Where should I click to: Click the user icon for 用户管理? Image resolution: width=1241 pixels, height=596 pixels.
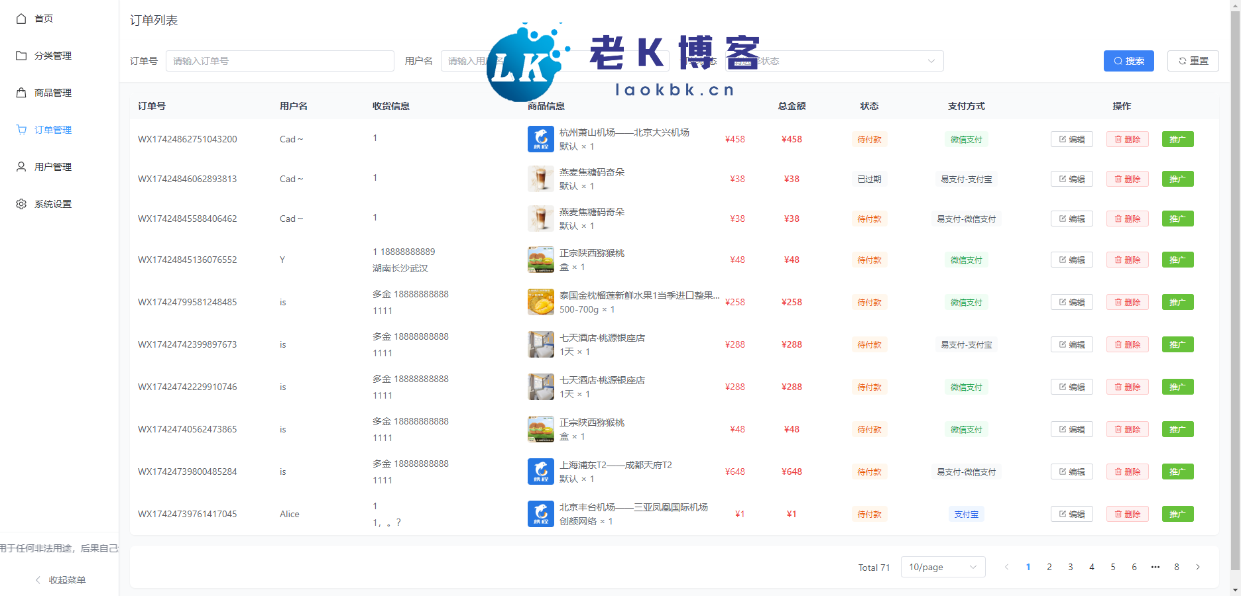(21, 167)
